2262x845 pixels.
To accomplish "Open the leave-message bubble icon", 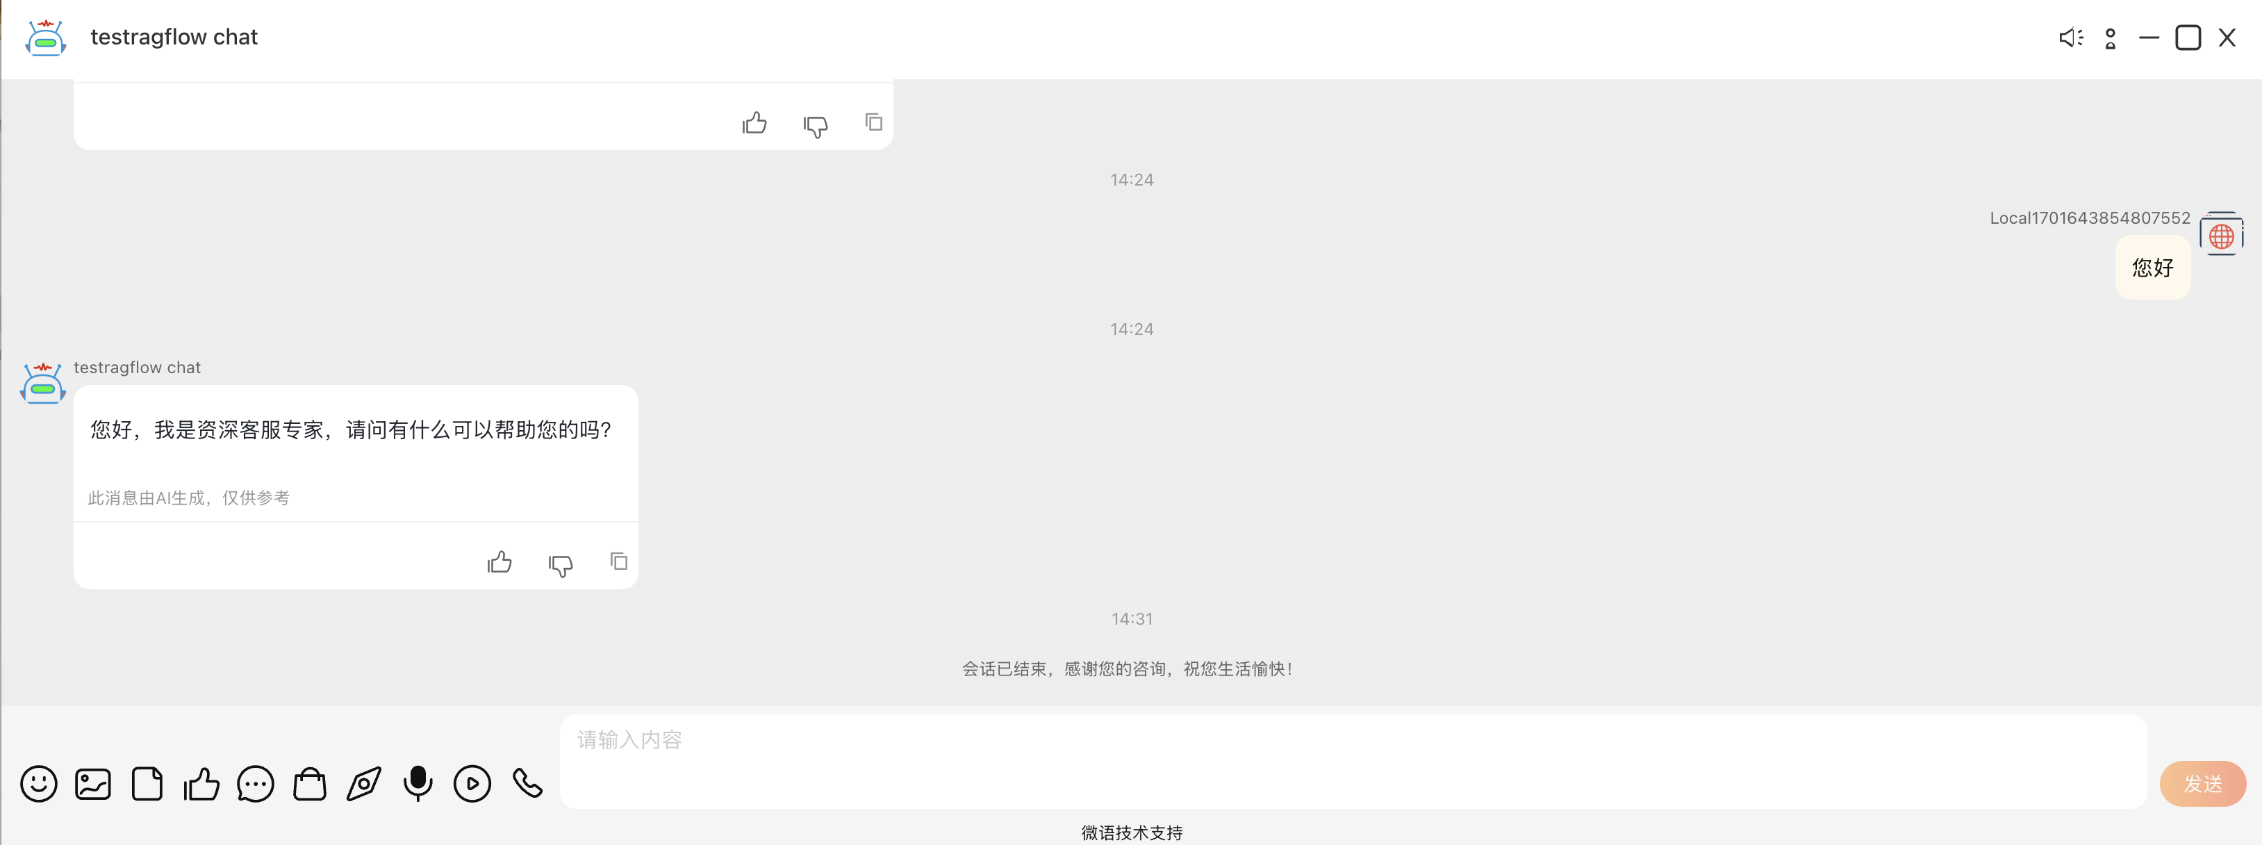I will click(256, 784).
